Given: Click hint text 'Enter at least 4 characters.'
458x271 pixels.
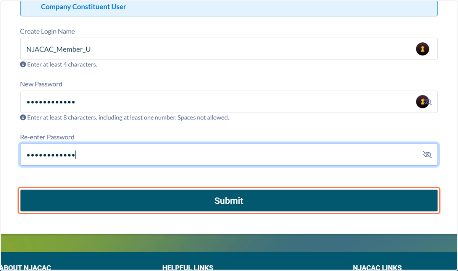Looking at the screenshot, I should (62, 65).
